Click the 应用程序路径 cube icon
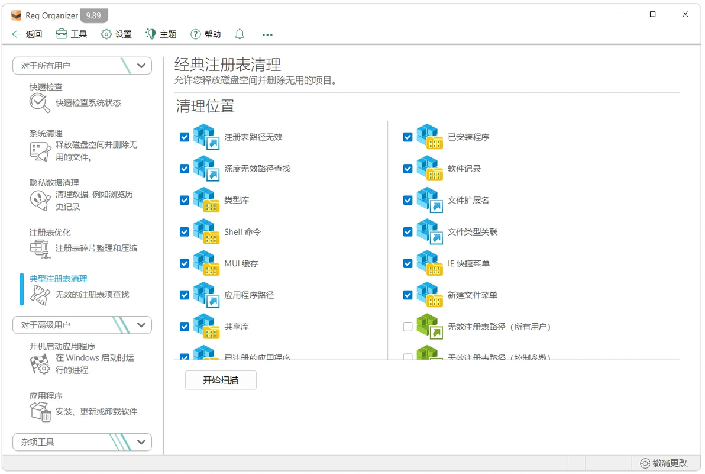This screenshot has width=705, height=474. click(206, 295)
